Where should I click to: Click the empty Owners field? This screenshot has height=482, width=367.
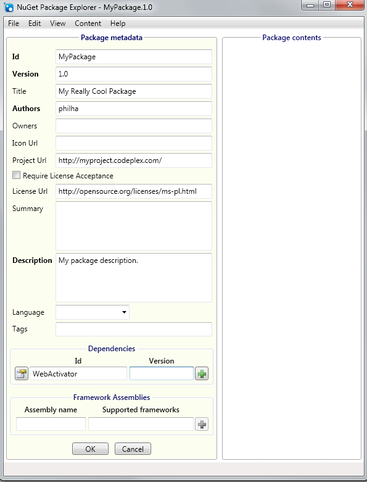[x=134, y=126]
